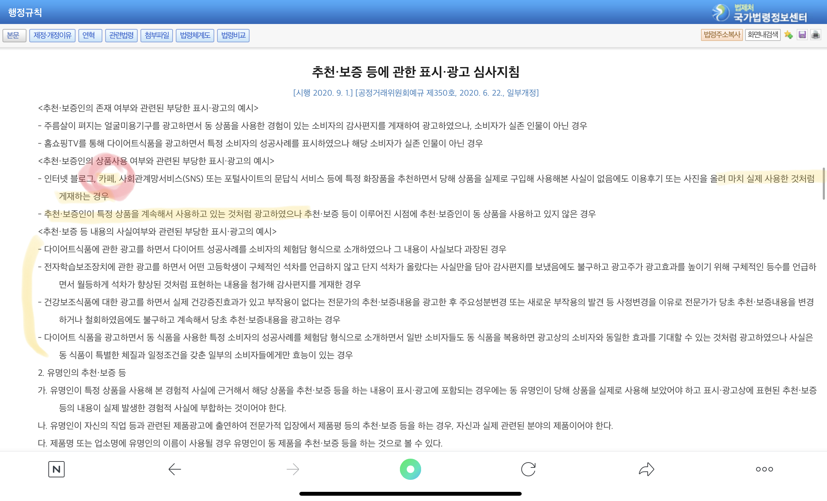Open the 첨부파일 tab
The height and width of the screenshot is (501, 827).
(x=157, y=35)
